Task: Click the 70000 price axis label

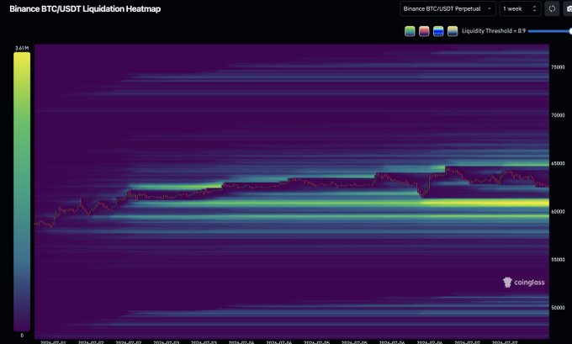Action: point(558,115)
